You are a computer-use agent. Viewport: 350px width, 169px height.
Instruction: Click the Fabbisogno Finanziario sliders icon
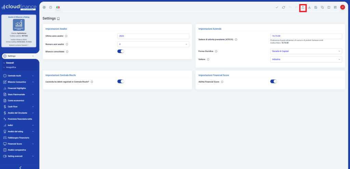pos(5,138)
